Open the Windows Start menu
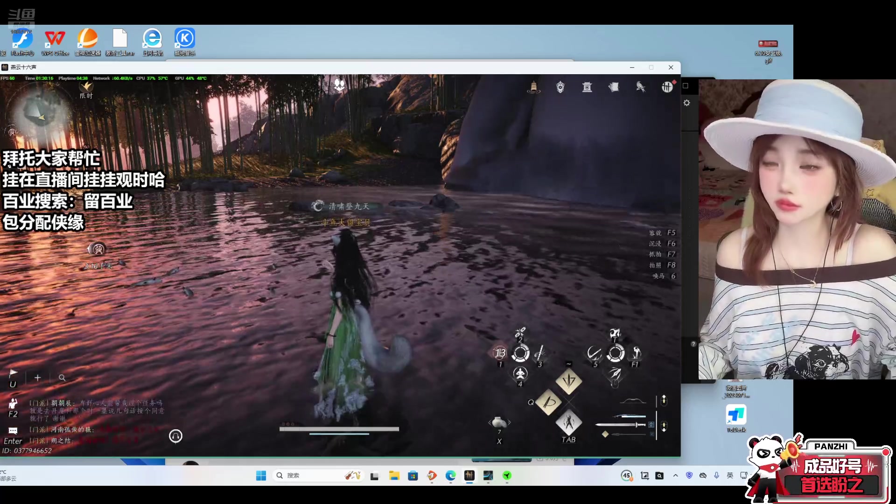 (x=261, y=476)
